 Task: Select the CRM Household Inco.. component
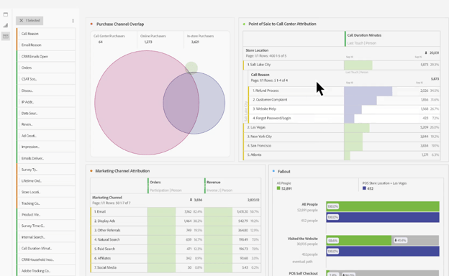pos(46,259)
